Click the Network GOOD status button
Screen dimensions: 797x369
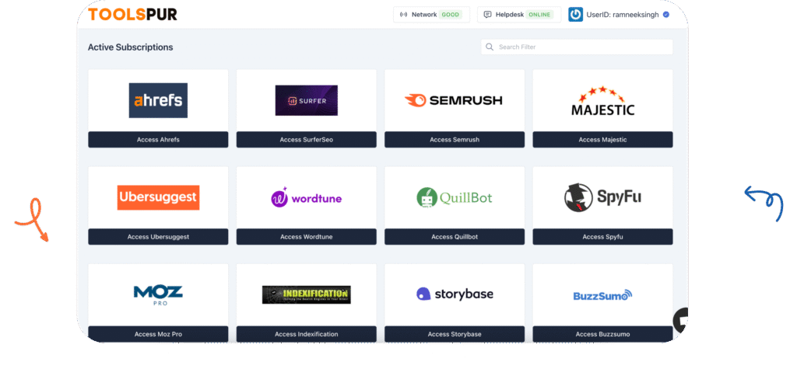click(431, 15)
